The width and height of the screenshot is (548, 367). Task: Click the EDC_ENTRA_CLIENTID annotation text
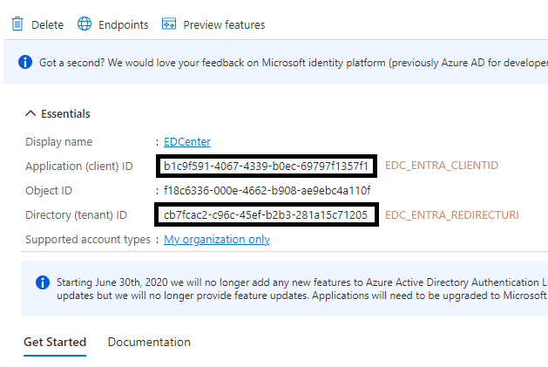[x=442, y=166]
